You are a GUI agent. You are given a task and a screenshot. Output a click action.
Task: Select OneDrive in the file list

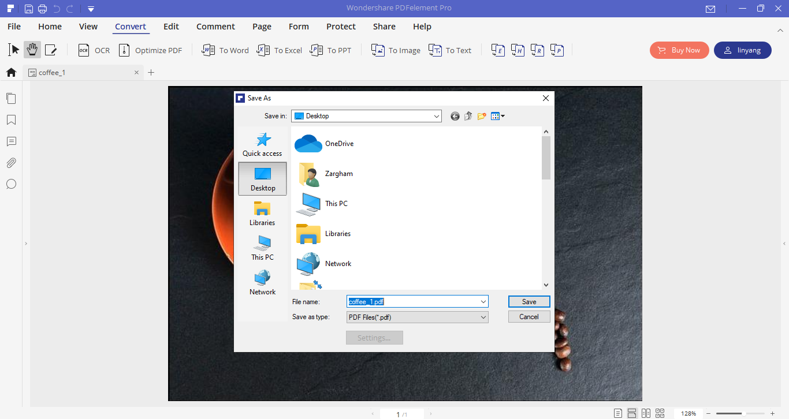coord(325,144)
